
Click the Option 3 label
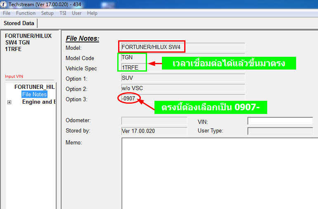click(x=76, y=99)
